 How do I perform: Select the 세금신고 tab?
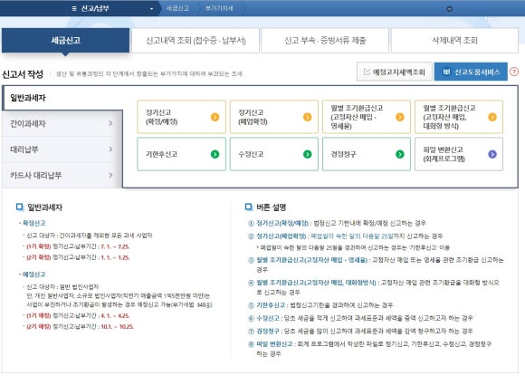65,40
